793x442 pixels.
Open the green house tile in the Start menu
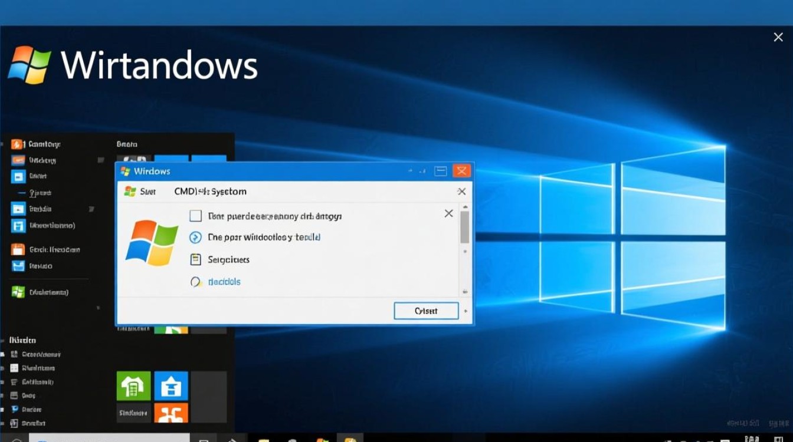click(x=133, y=386)
